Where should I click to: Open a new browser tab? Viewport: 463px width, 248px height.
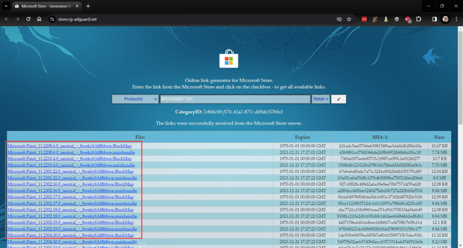tap(88, 6)
